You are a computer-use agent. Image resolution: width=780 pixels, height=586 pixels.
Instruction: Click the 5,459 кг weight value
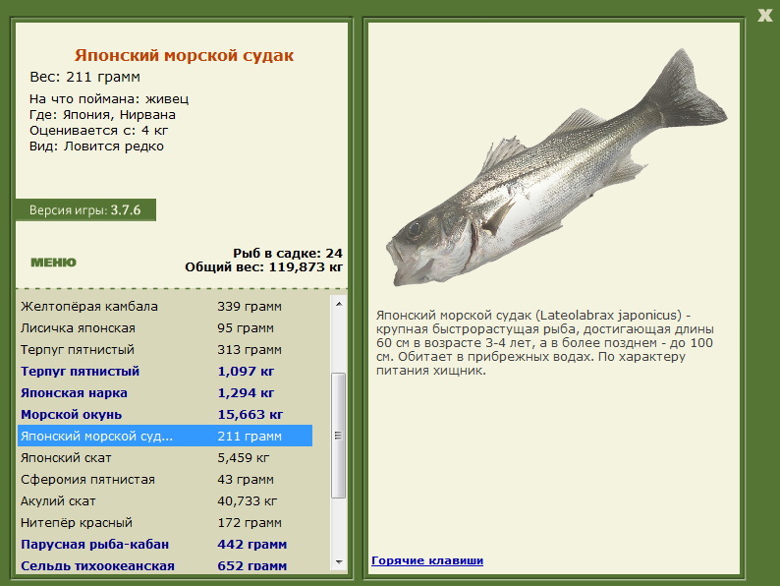click(244, 458)
